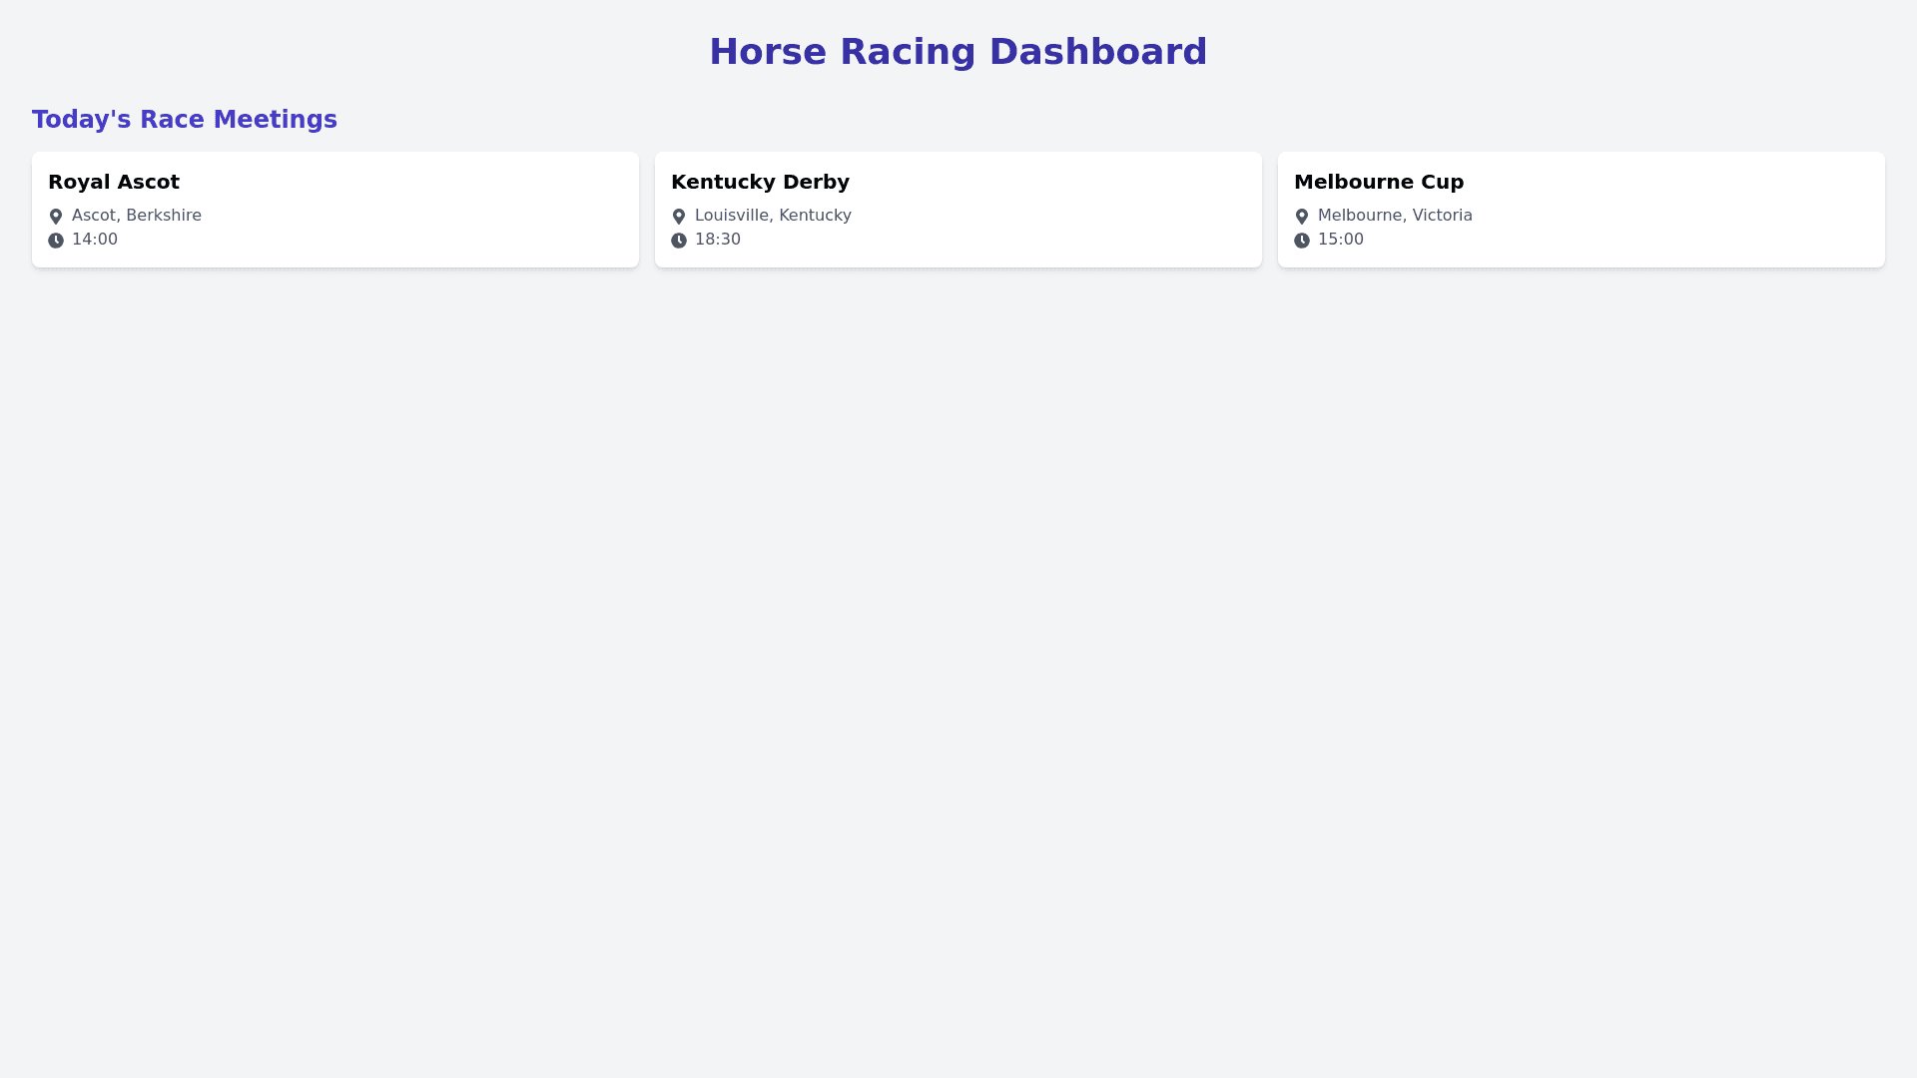
Task: Click the 15:00 race time
Action: click(1341, 240)
